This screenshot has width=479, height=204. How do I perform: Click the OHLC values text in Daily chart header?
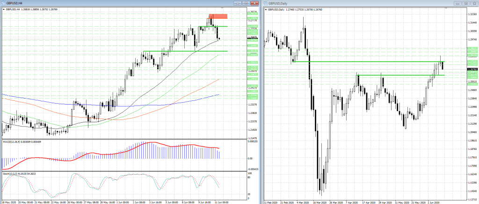pyautogui.click(x=305, y=10)
